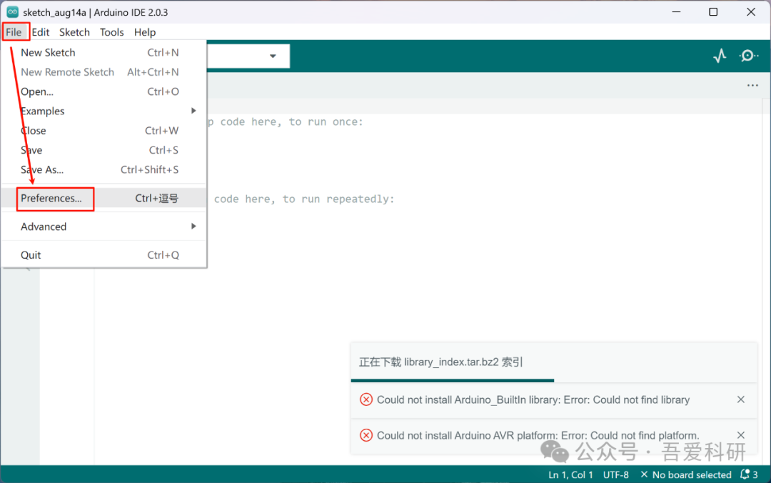771x483 pixels.
Task: Open editor options via ellipsis icon
Action: [752, 84]
